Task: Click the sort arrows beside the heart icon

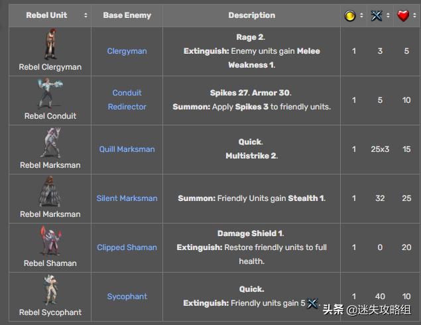Action: coord(414,15)
